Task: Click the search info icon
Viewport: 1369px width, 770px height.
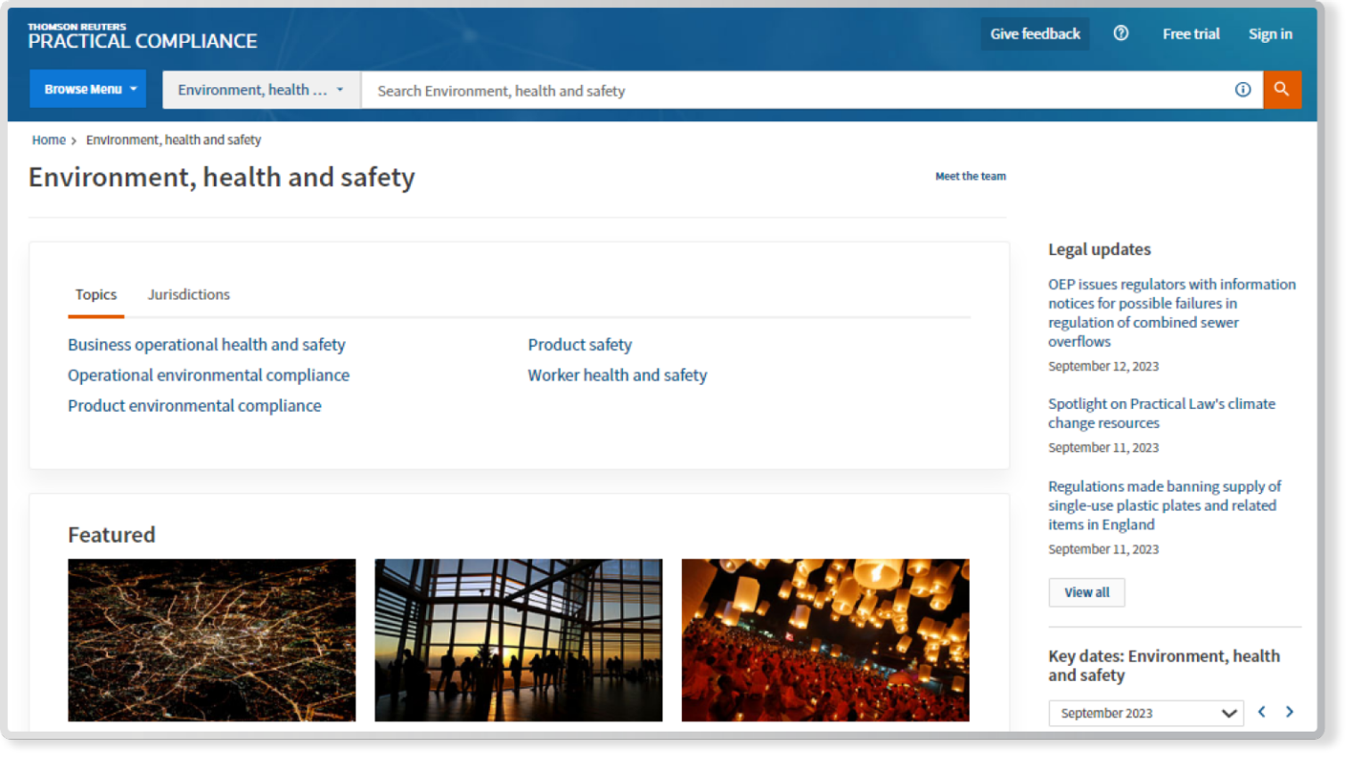Action: [x=1242, y=89]
